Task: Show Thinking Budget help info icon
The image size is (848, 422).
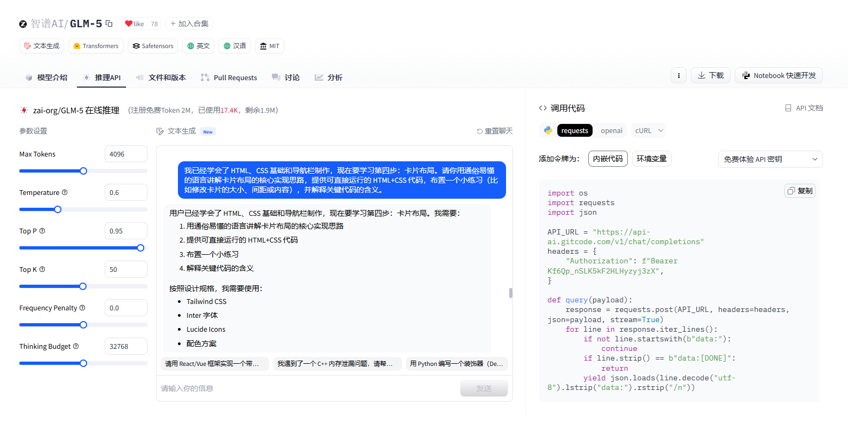Action: point(76,346)
